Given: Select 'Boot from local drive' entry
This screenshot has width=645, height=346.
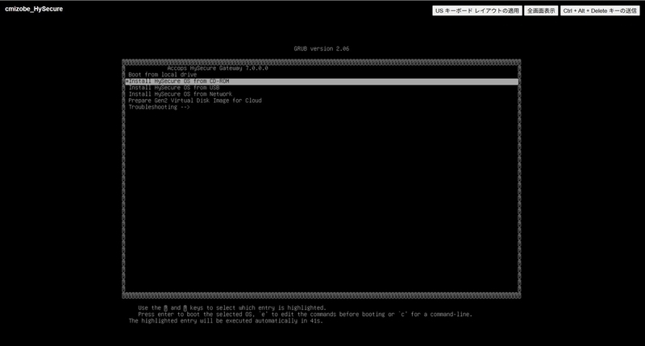Looking at the screenshot, I should tap(163, 75).
